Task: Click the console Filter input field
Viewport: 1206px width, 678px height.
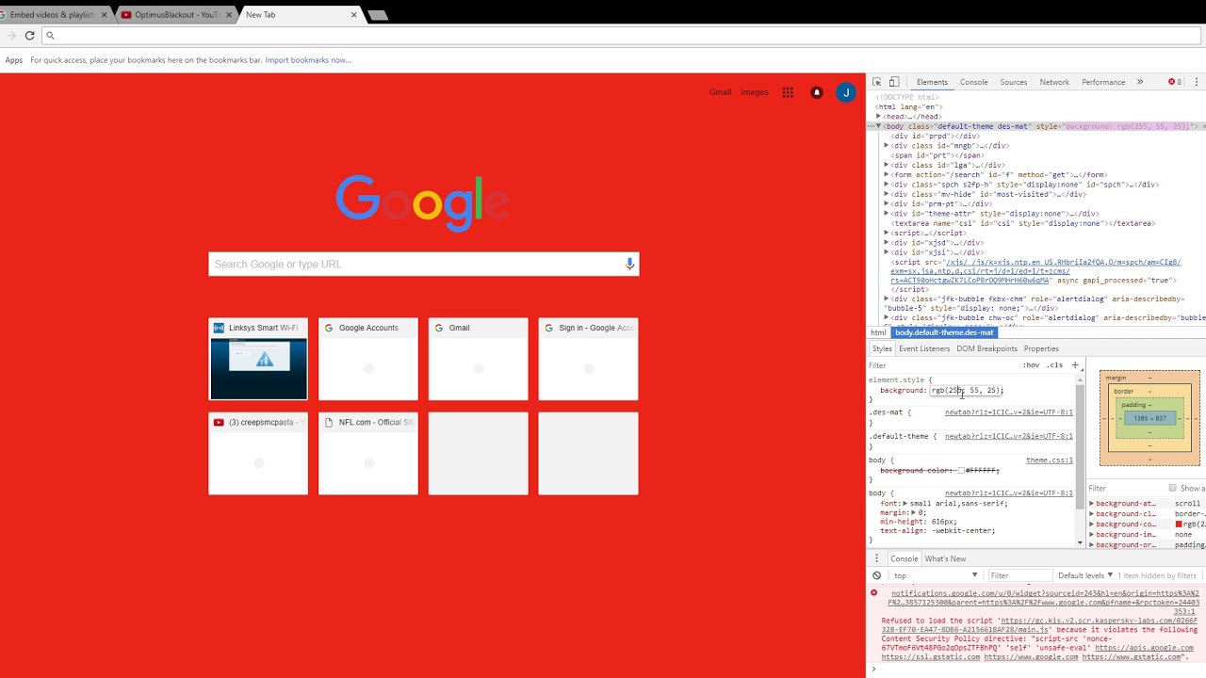Action: pyautogui.click(x=1020, y=575)
